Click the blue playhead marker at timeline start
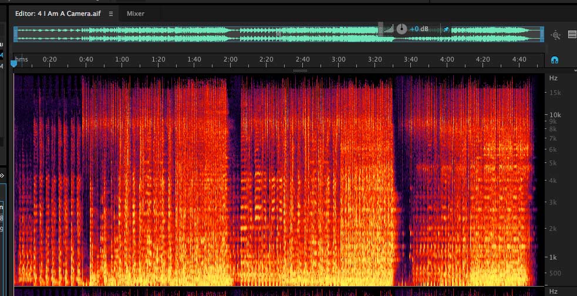This screenshot has height=296, width=577. [x=14, y=63]
